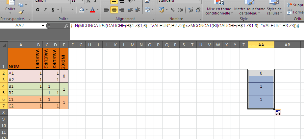Set bottom vertical alignment
Viewport: 304px width, 139px height.
tap(121, 1)
